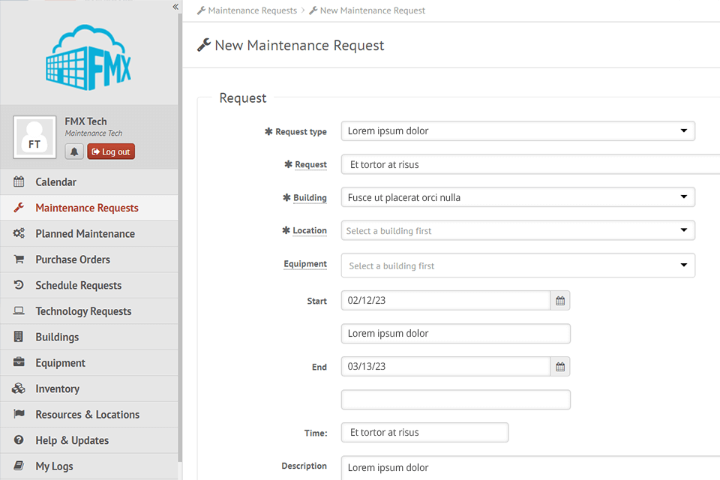Click the Log out button
720x480 pixels.
[111, 151]
